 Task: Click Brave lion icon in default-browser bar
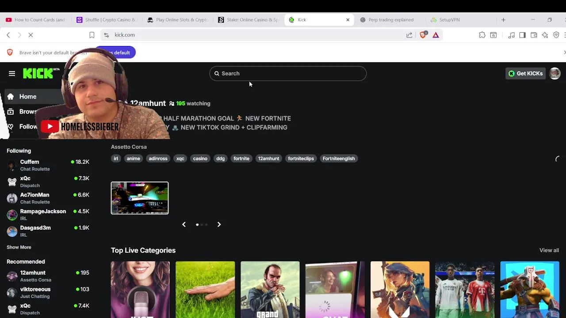[10, 53]
